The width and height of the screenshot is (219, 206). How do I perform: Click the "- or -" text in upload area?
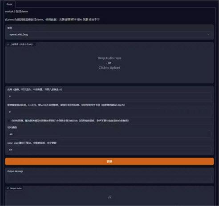click(x=109, y=63)
